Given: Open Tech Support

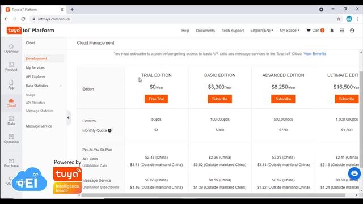Looking at the screenshot, I should tap(233, 31).
